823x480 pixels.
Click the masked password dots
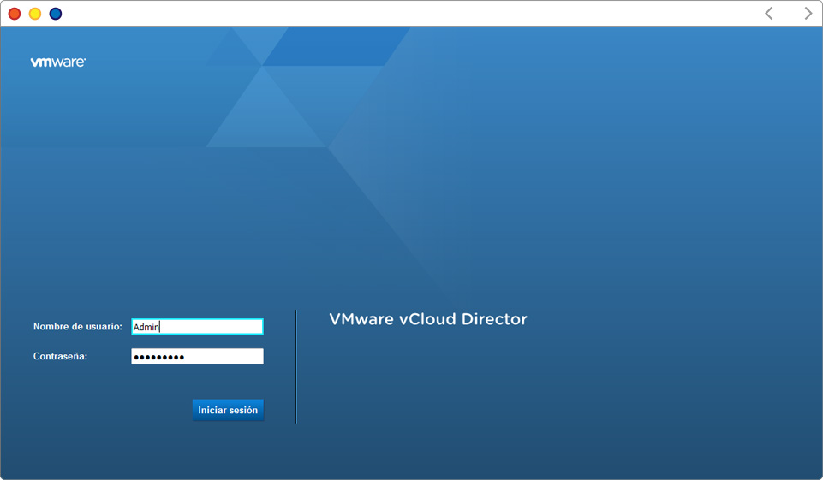click(159, 357)
